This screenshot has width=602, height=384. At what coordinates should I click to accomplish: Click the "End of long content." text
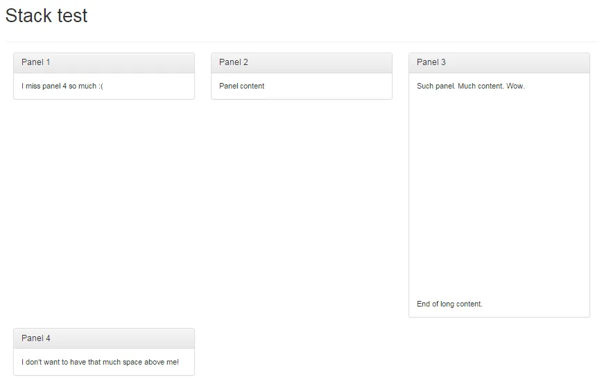(x=449, y=304)
